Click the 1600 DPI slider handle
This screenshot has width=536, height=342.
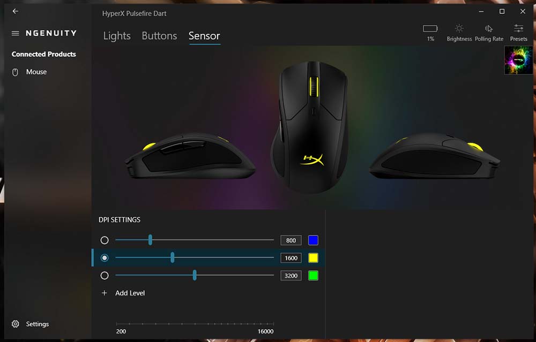[x=172, y=257]
